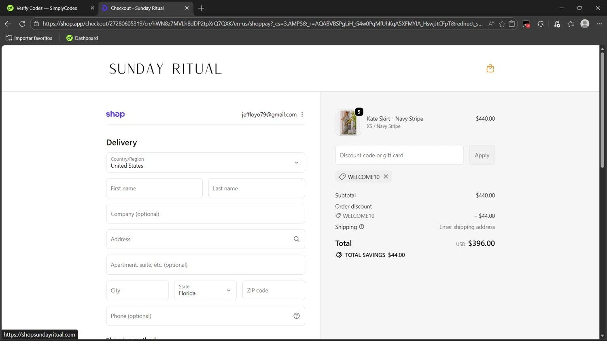Click the Kate Skirt - Navy Stripe title

coord(395,118)
